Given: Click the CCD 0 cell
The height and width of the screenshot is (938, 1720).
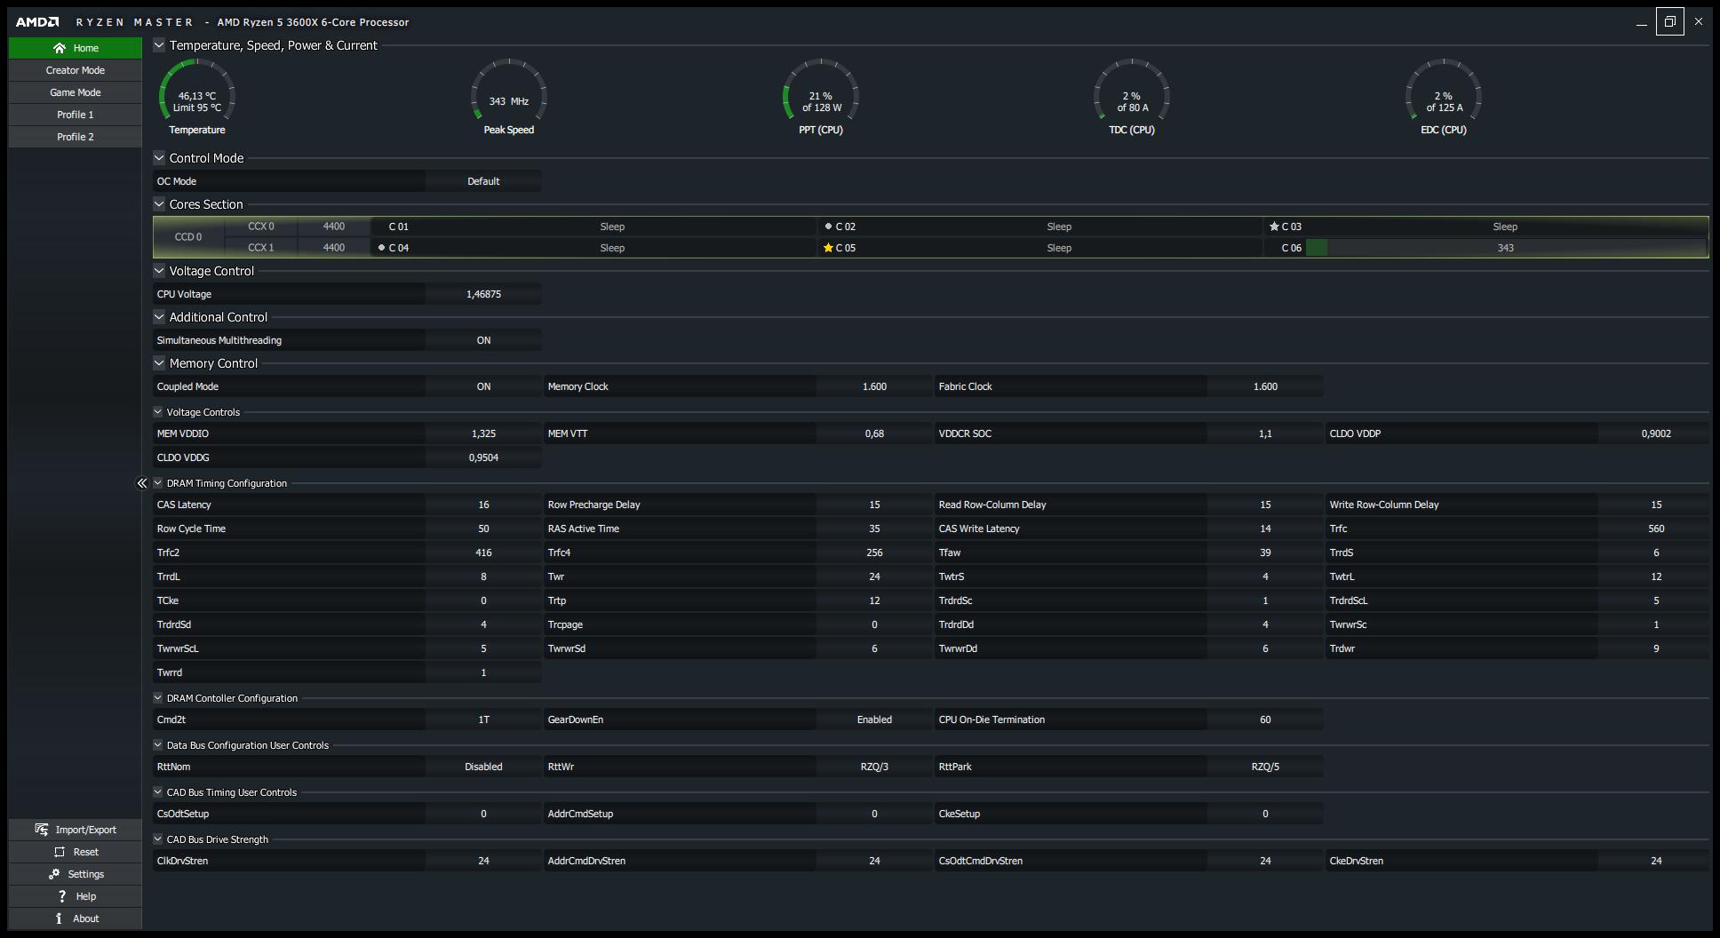Looking at the screenshot, I should (x=188, y=237).
